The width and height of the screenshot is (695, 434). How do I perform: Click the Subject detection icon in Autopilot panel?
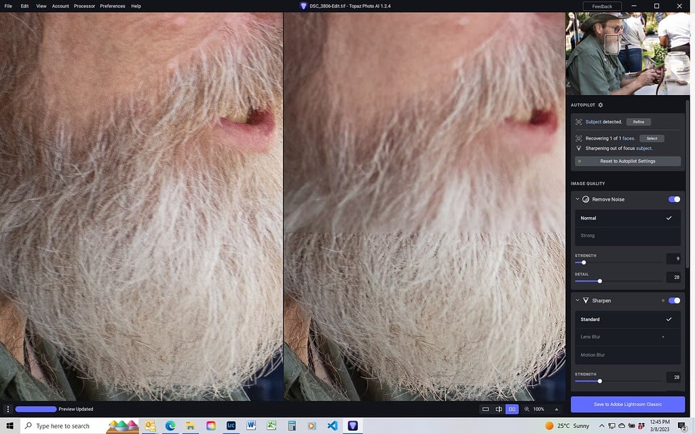point(578,121)
